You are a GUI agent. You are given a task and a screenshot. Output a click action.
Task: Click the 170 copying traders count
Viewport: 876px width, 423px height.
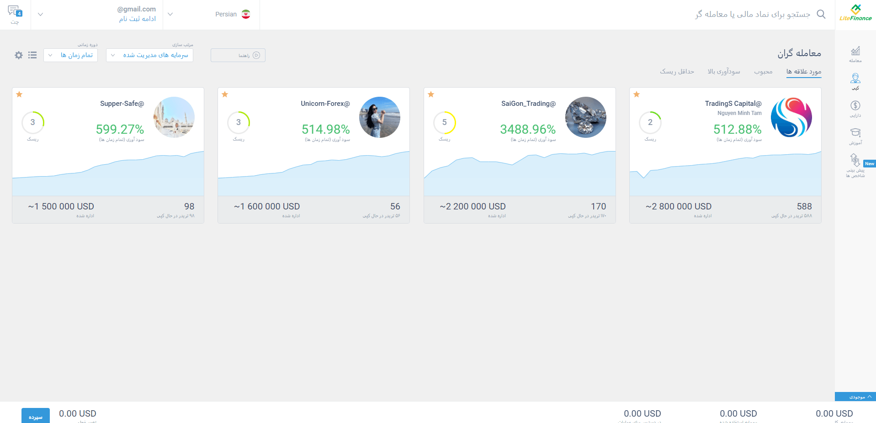click(599, 206)
